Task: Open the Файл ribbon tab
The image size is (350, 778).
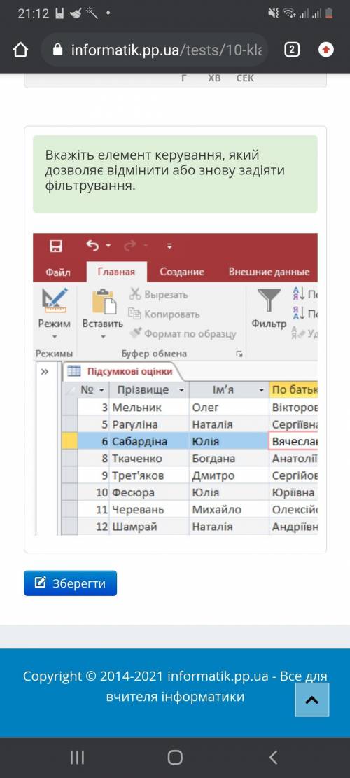Action: point(58,272)
